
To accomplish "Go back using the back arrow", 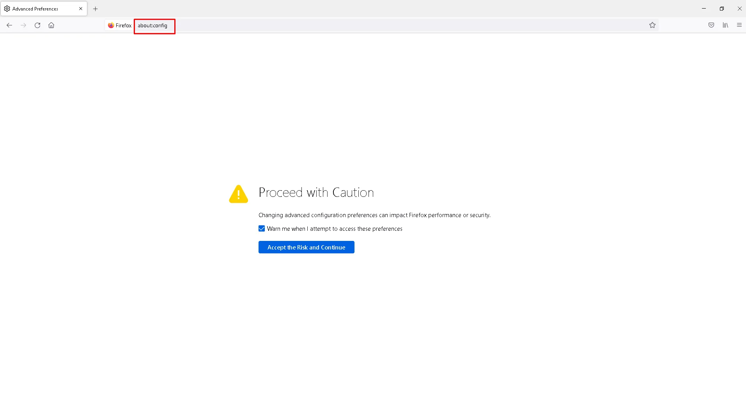I will click(x=9, y=25).
